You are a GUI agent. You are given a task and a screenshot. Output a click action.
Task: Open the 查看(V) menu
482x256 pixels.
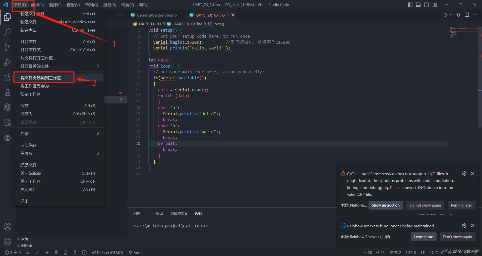click(x=73, y=5)
